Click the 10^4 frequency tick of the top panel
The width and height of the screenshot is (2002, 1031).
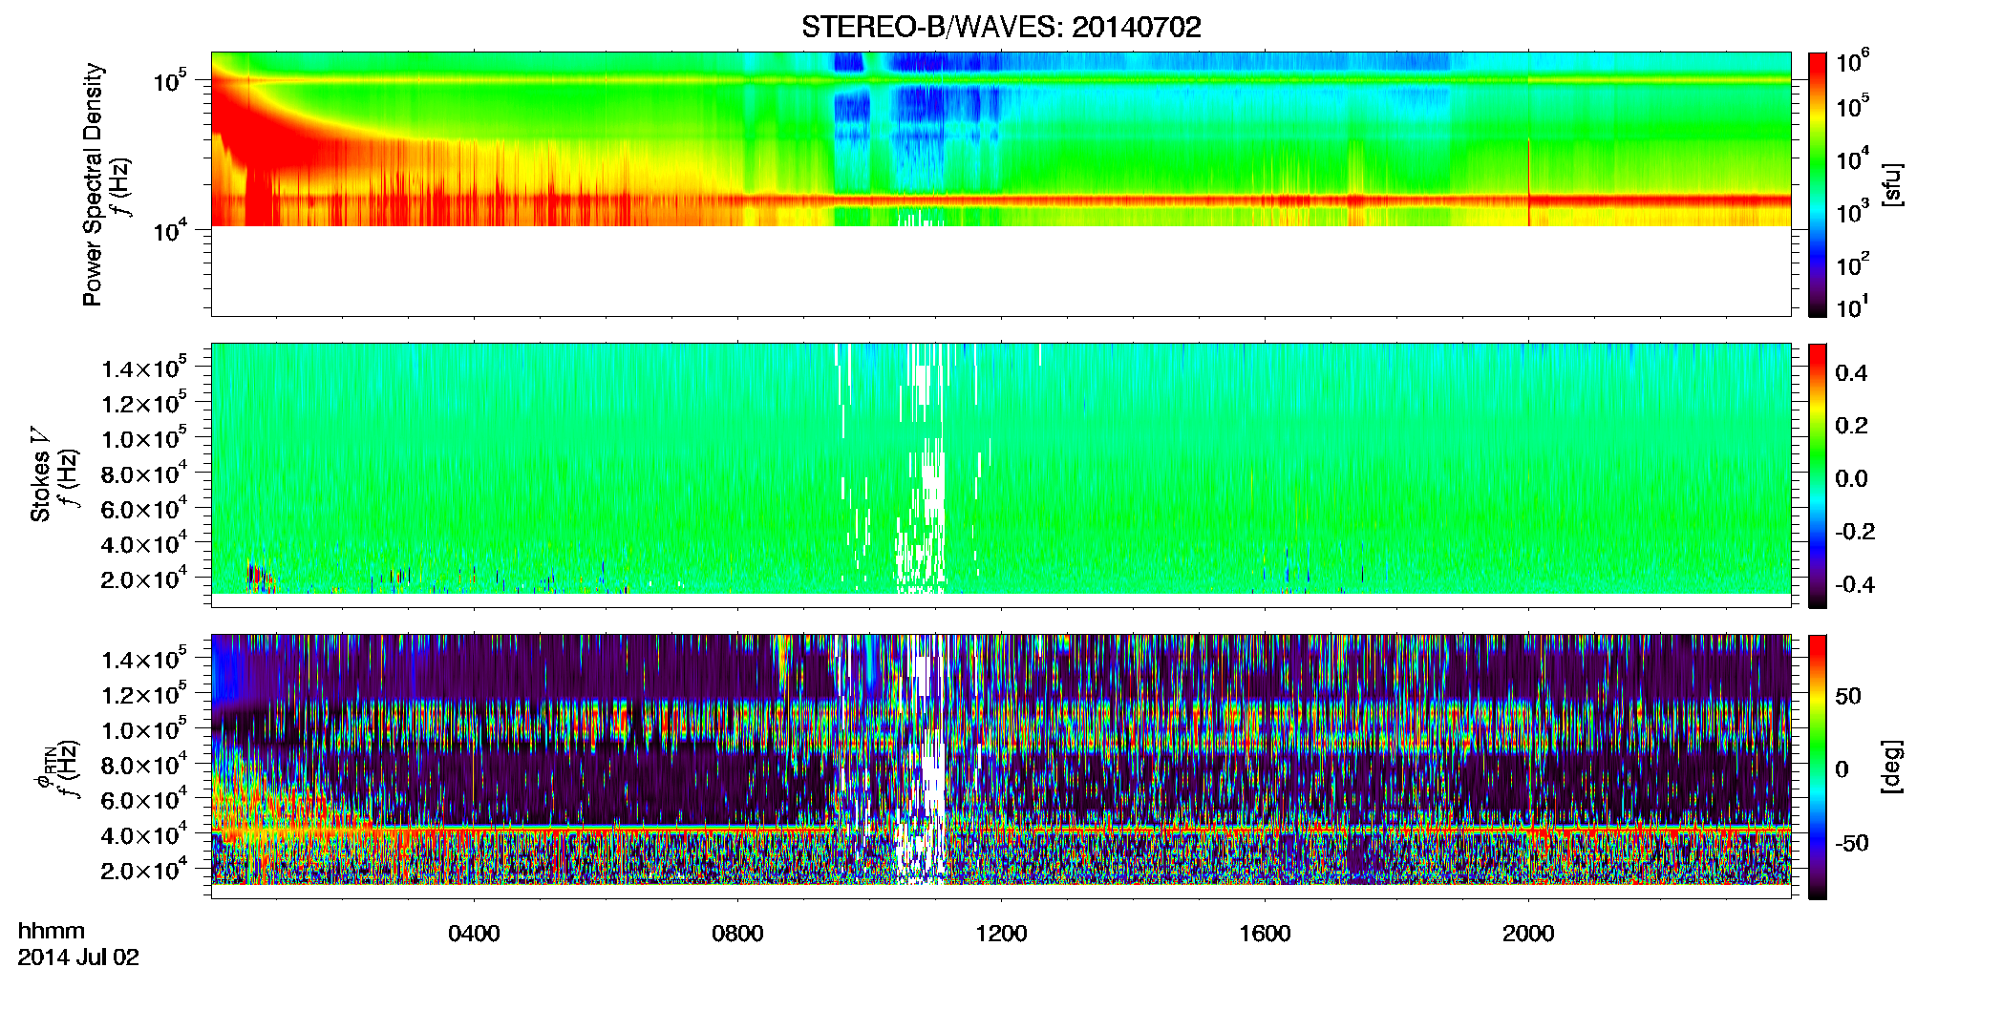[x=170, y=229]
